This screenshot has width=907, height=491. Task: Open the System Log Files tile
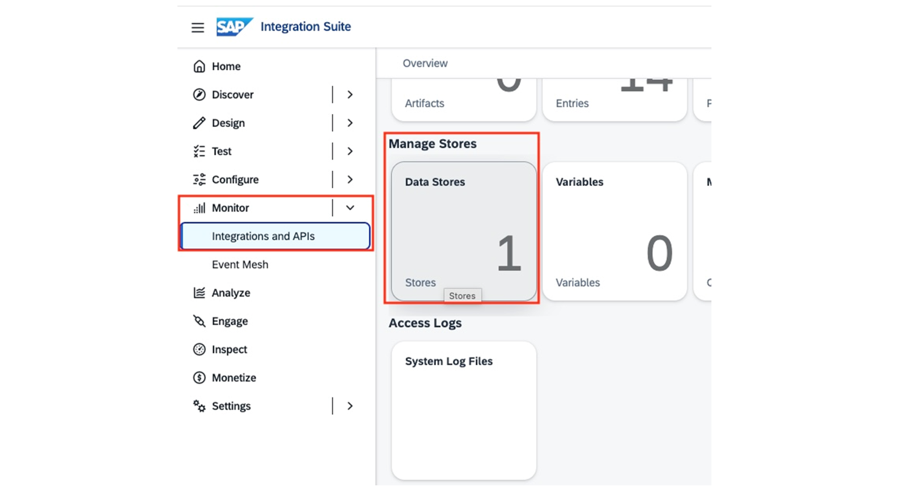[x=464, y=410]
